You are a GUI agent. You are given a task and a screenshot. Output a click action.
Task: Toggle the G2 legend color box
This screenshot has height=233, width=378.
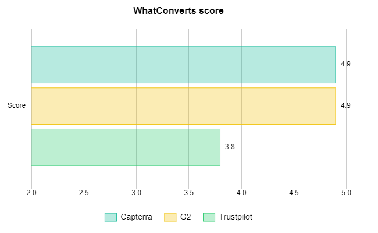pyautogui.click(x=170, y=217)
